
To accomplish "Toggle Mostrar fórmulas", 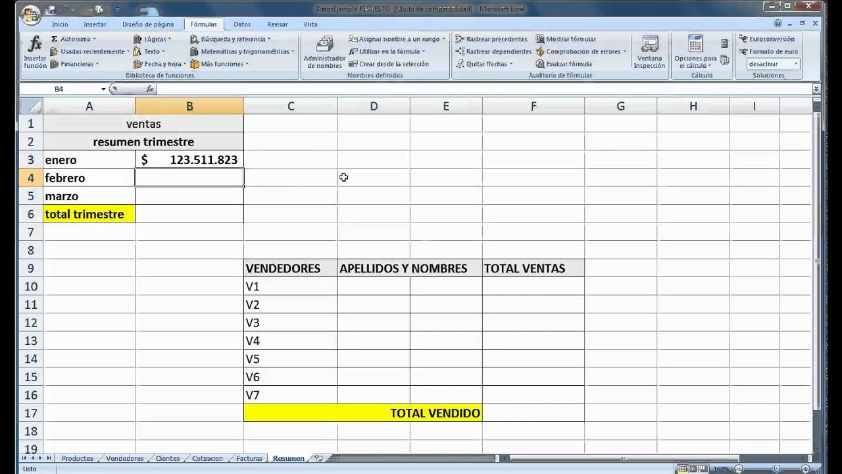I will (x=566, y=39).
